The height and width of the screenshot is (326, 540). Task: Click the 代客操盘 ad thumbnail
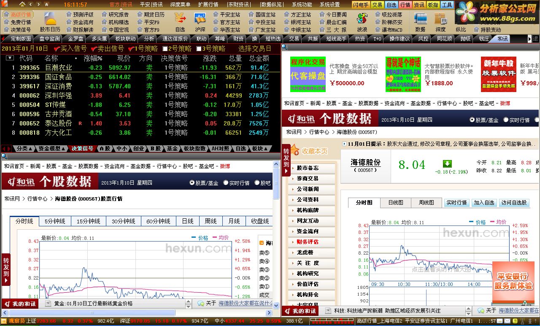pos(308,74)
